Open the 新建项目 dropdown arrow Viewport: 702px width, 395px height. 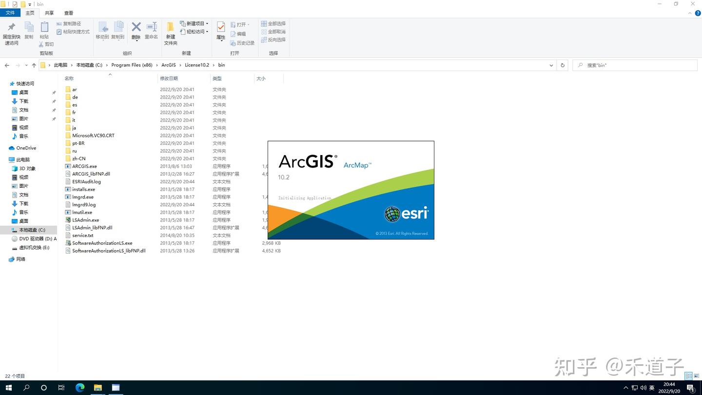tap(207, 23)
